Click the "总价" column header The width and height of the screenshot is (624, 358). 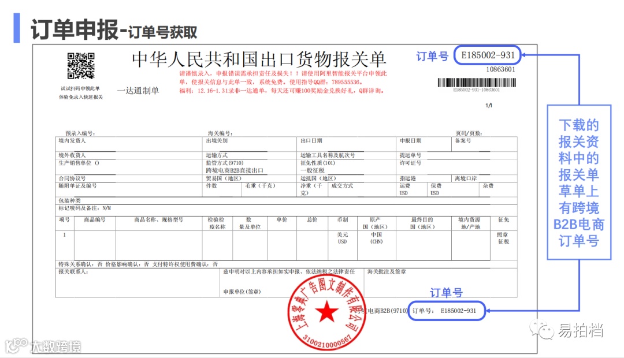(x=312, y=223)
